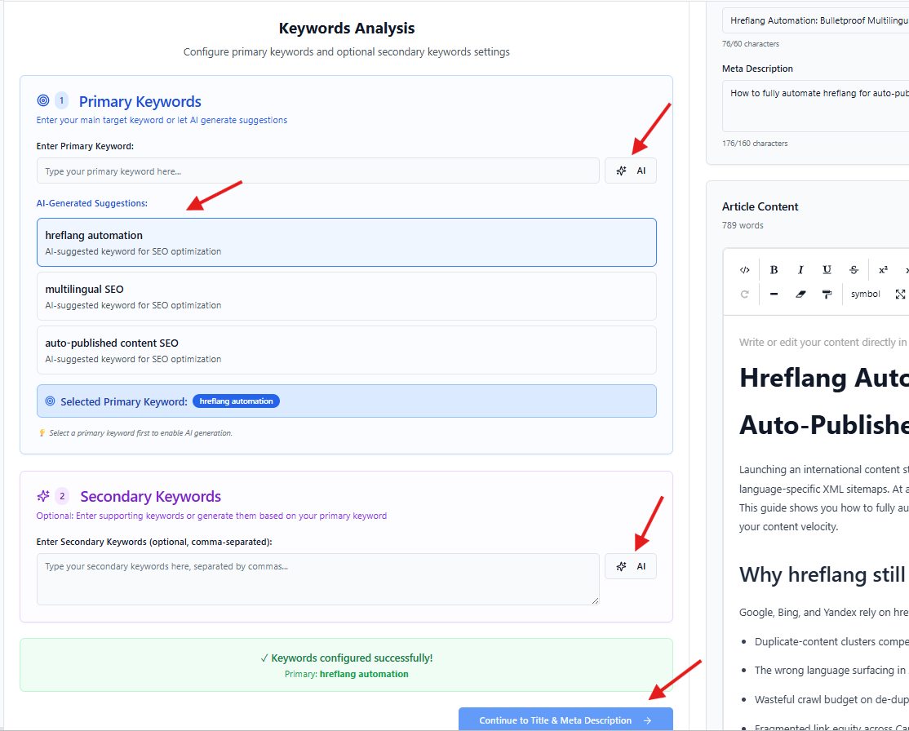Click the sparkle icon beside Secondary Keywords heading

tap(43, 496)
